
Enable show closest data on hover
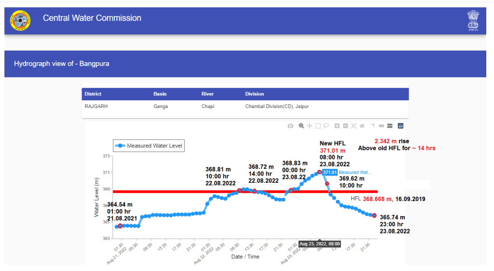pyautogui.click(x=381, y=126)
